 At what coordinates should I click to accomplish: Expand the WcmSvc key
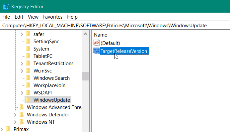click(x=22, y=71)
